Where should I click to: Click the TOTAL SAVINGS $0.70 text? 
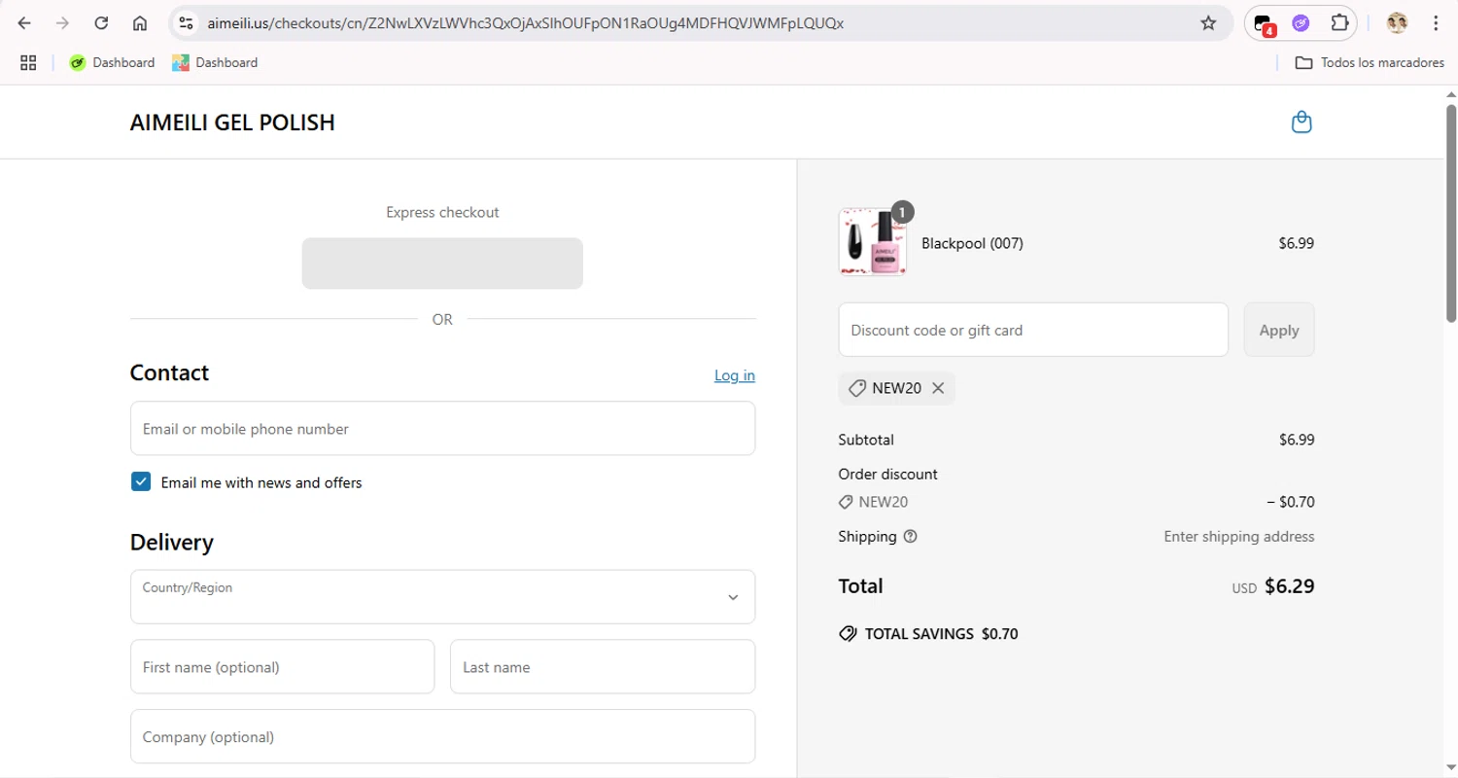click(942, 634)
